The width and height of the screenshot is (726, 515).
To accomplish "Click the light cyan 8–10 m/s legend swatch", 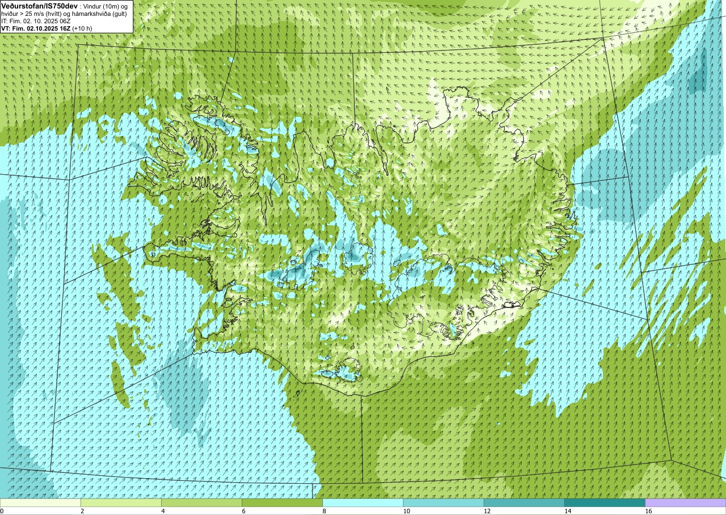I will pos(363,503).
